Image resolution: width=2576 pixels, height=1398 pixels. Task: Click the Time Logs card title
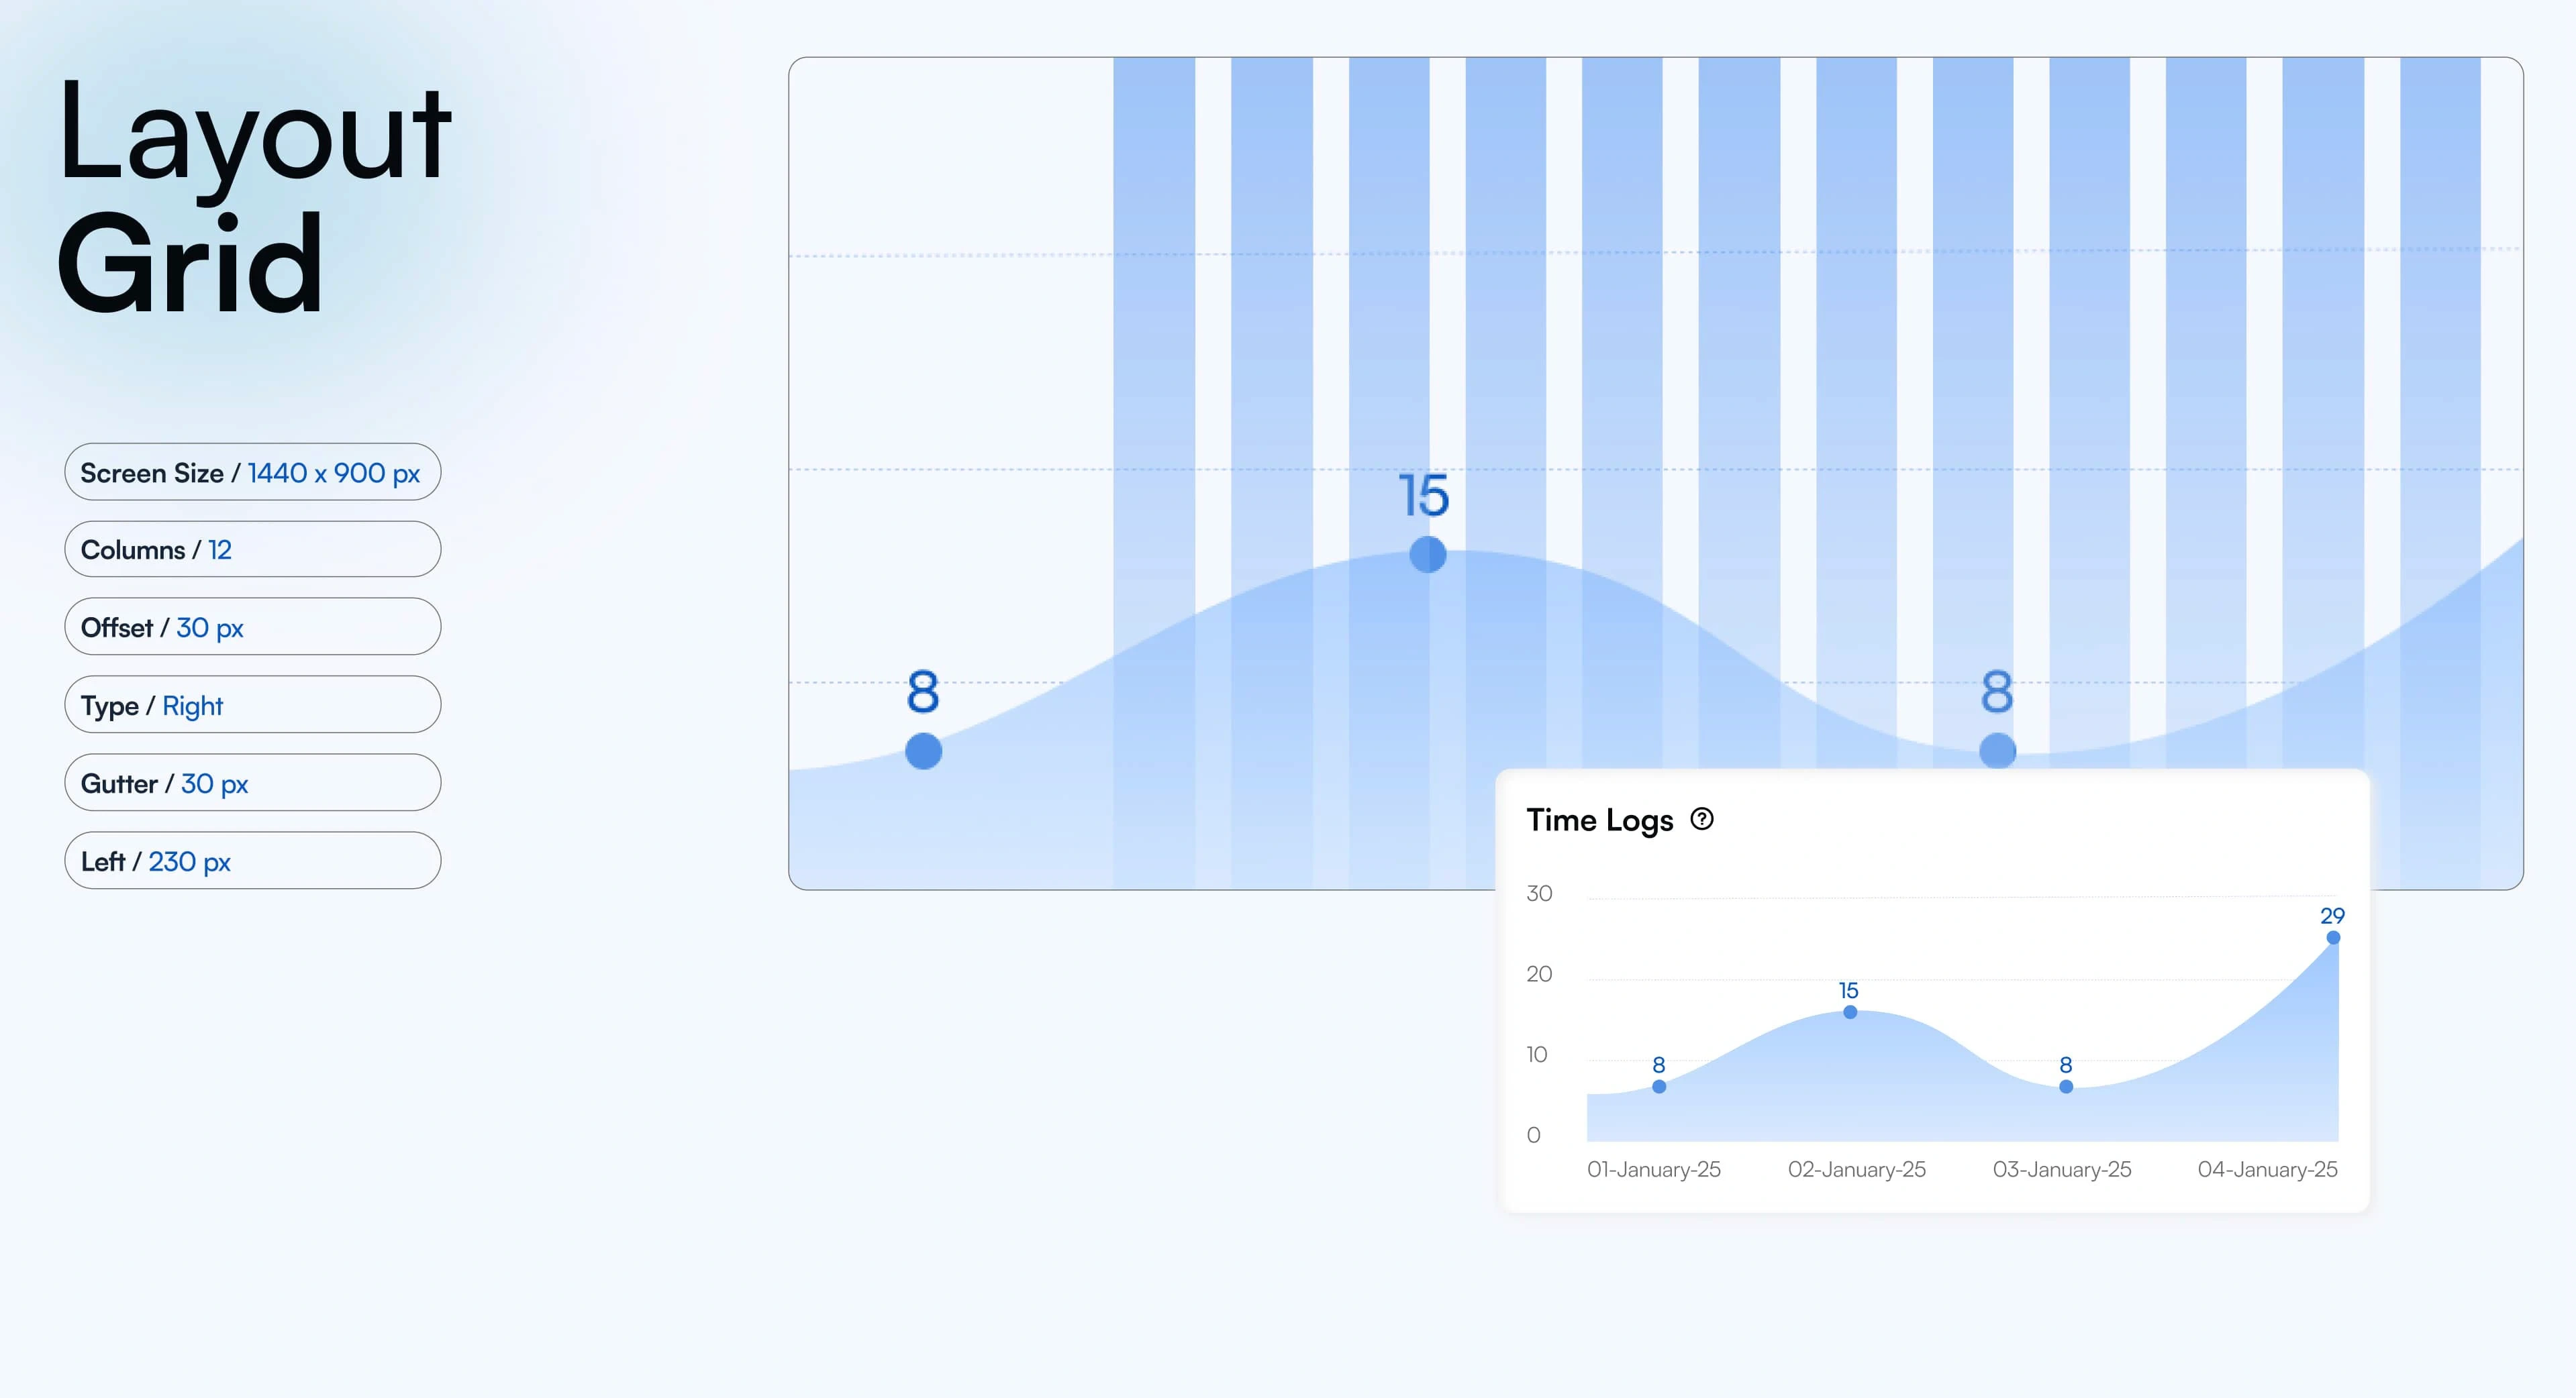(x=1599, y=820)
